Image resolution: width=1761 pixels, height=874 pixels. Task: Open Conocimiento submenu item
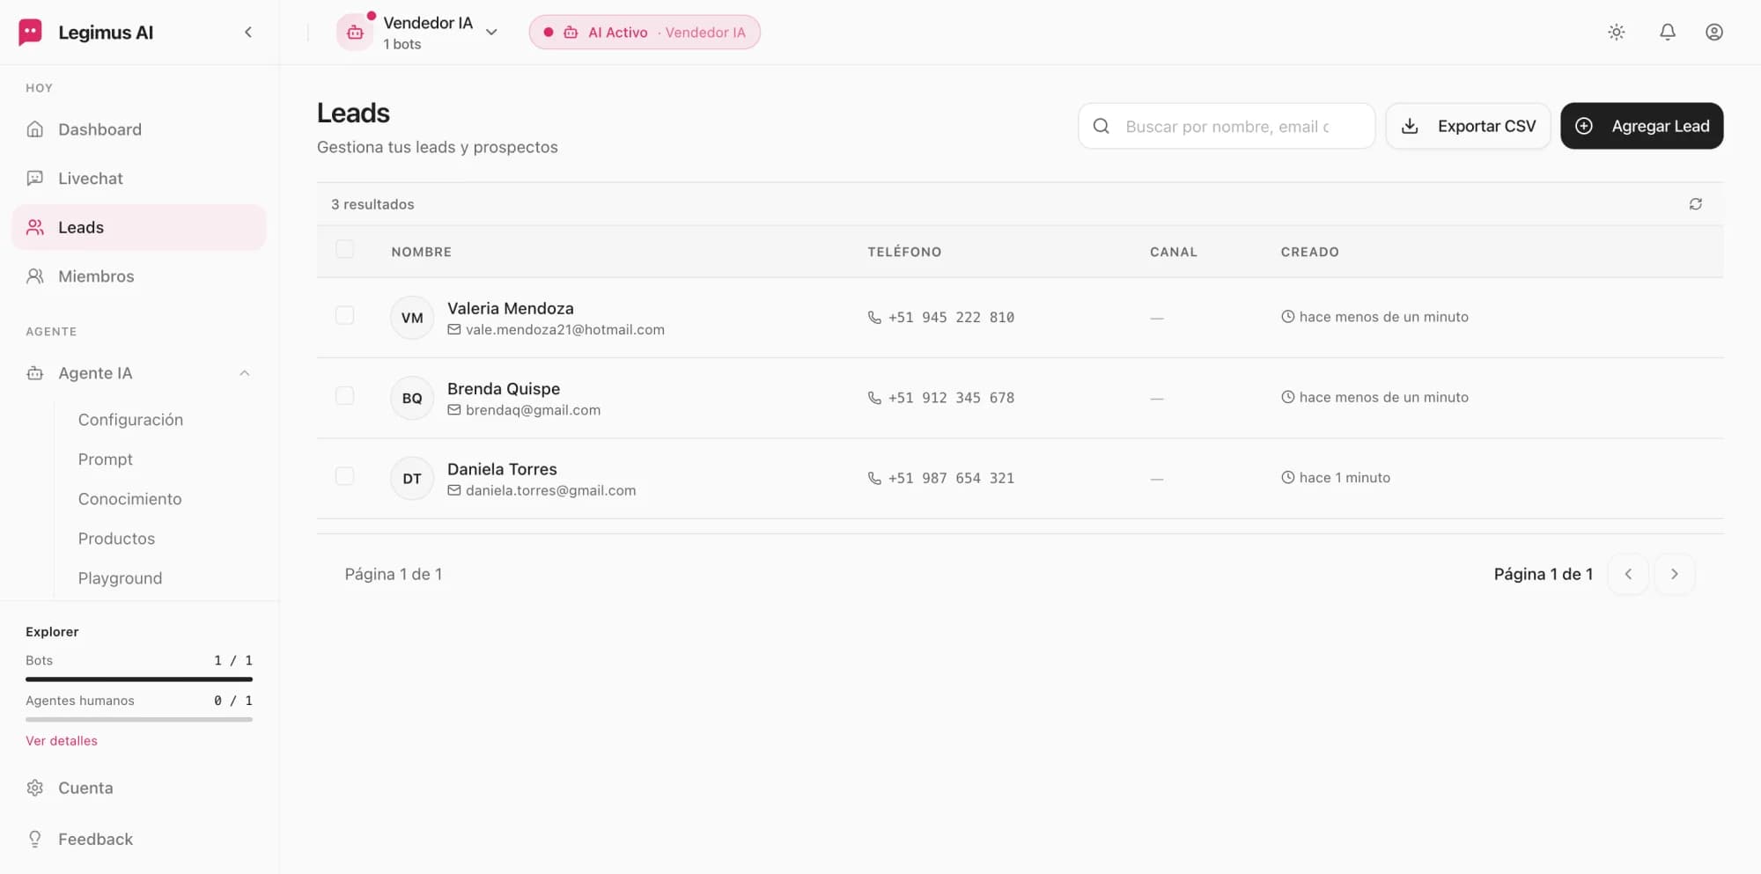pyautogui.click(x=129, y=499)
